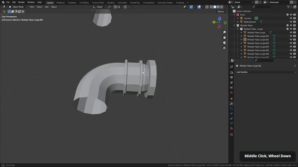Open the Add Modifier dropdown
Image resolution: width=298 pixels, height=167 pixels.
[x=266, y=72]
